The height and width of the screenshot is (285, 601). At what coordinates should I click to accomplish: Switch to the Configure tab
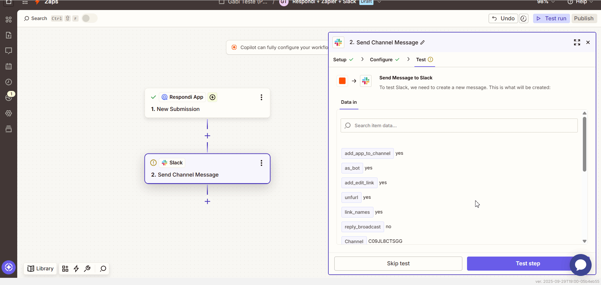point(385,60)
